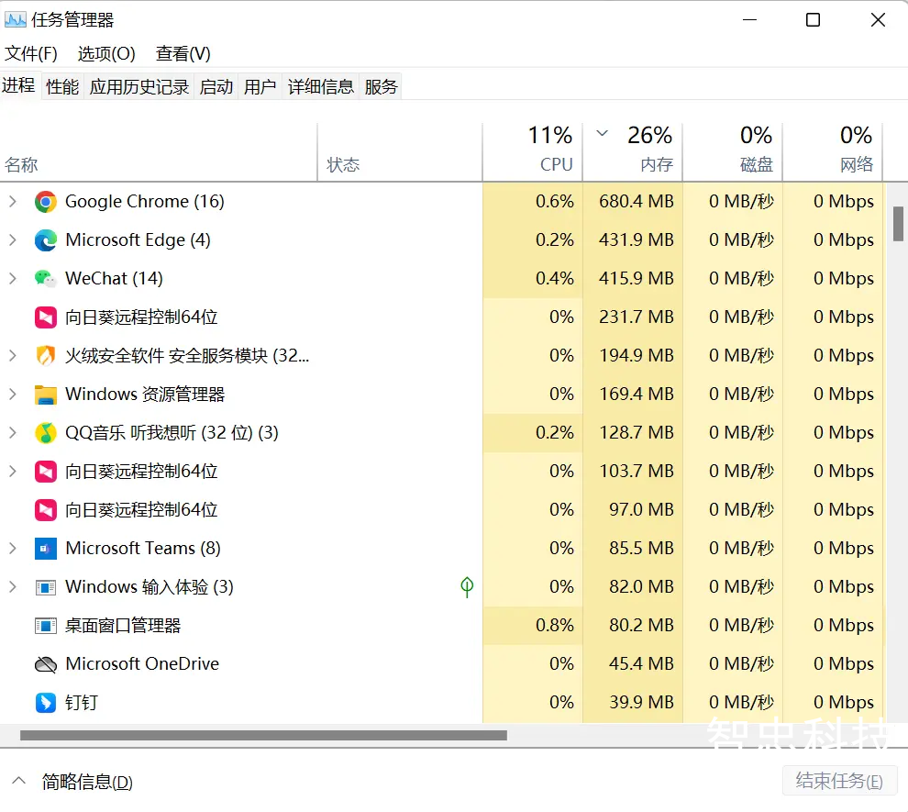Sort processes by 名称 column header
908x812 pixels.
point(158,152)
